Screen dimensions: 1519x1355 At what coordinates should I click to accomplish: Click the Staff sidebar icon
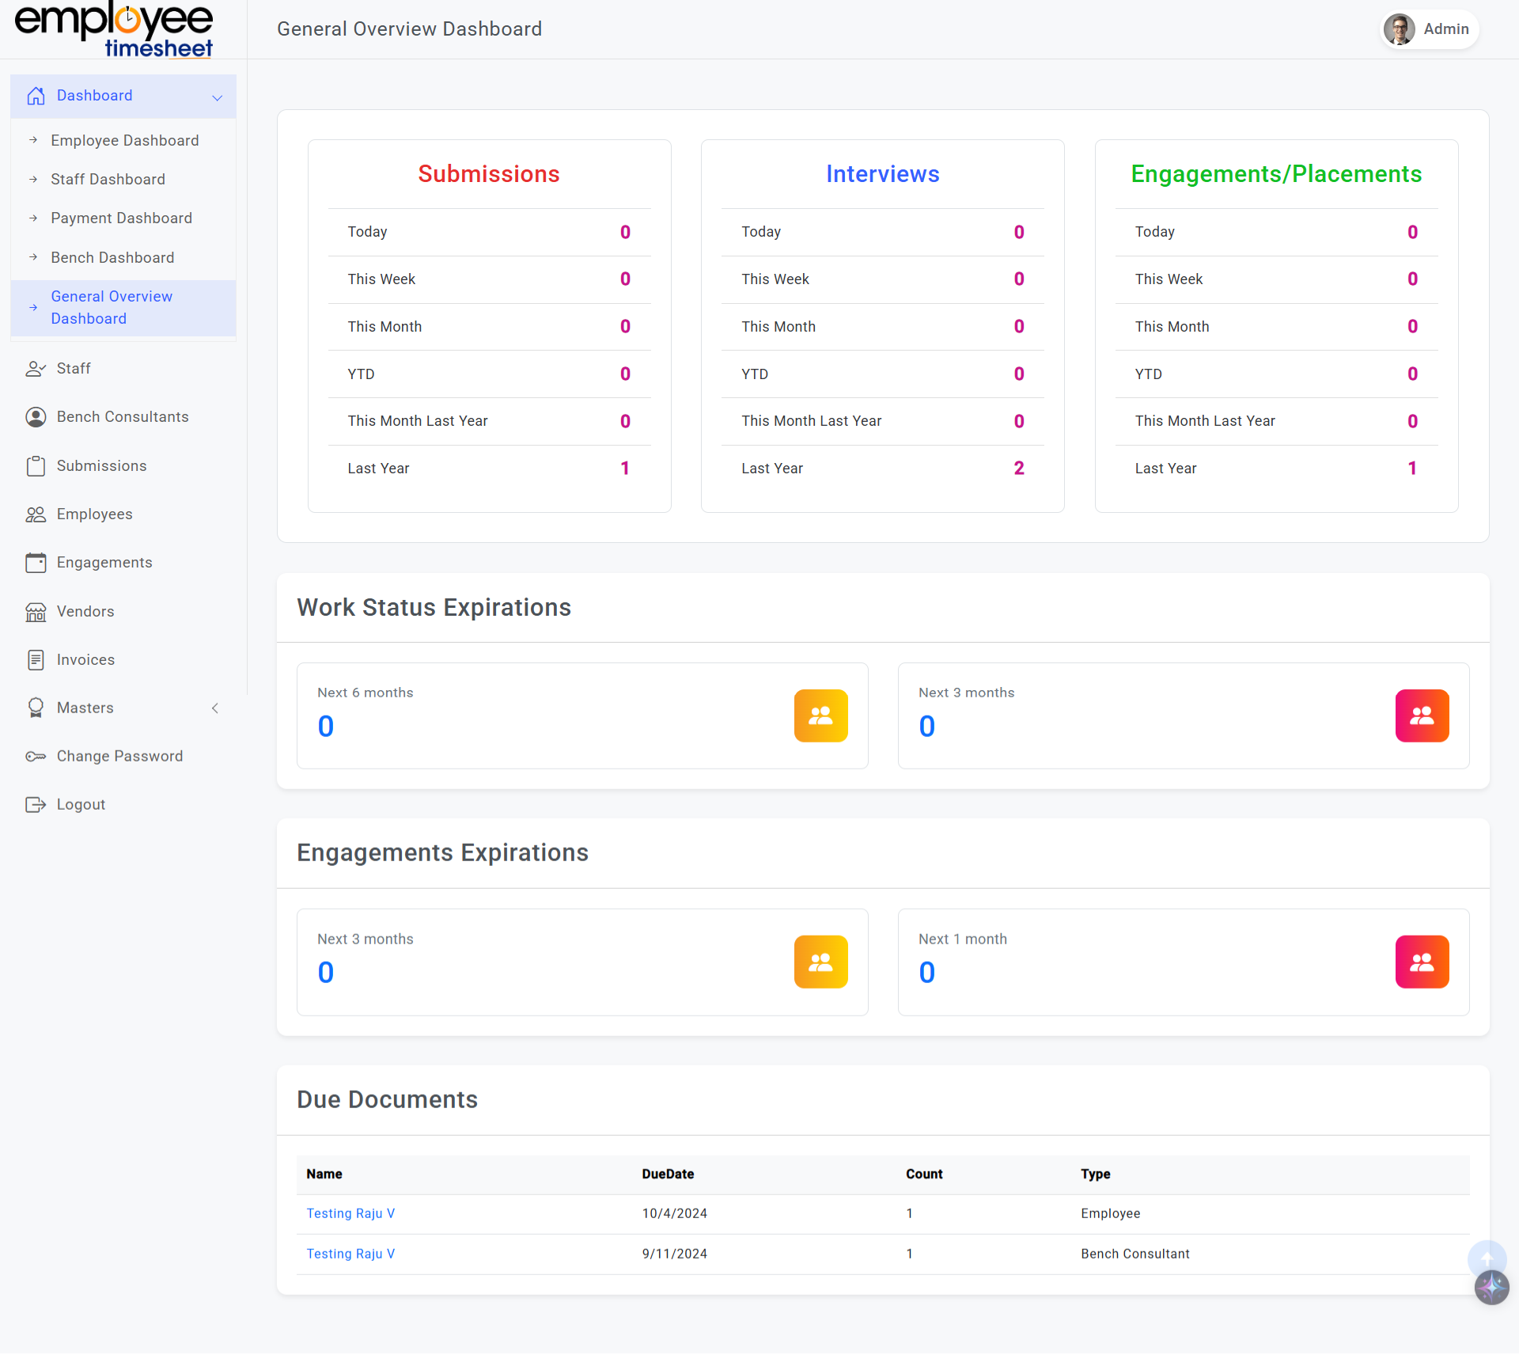36,369
